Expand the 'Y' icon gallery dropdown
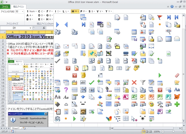The width and height of the screenshot is (186, 134). (109, 11)
